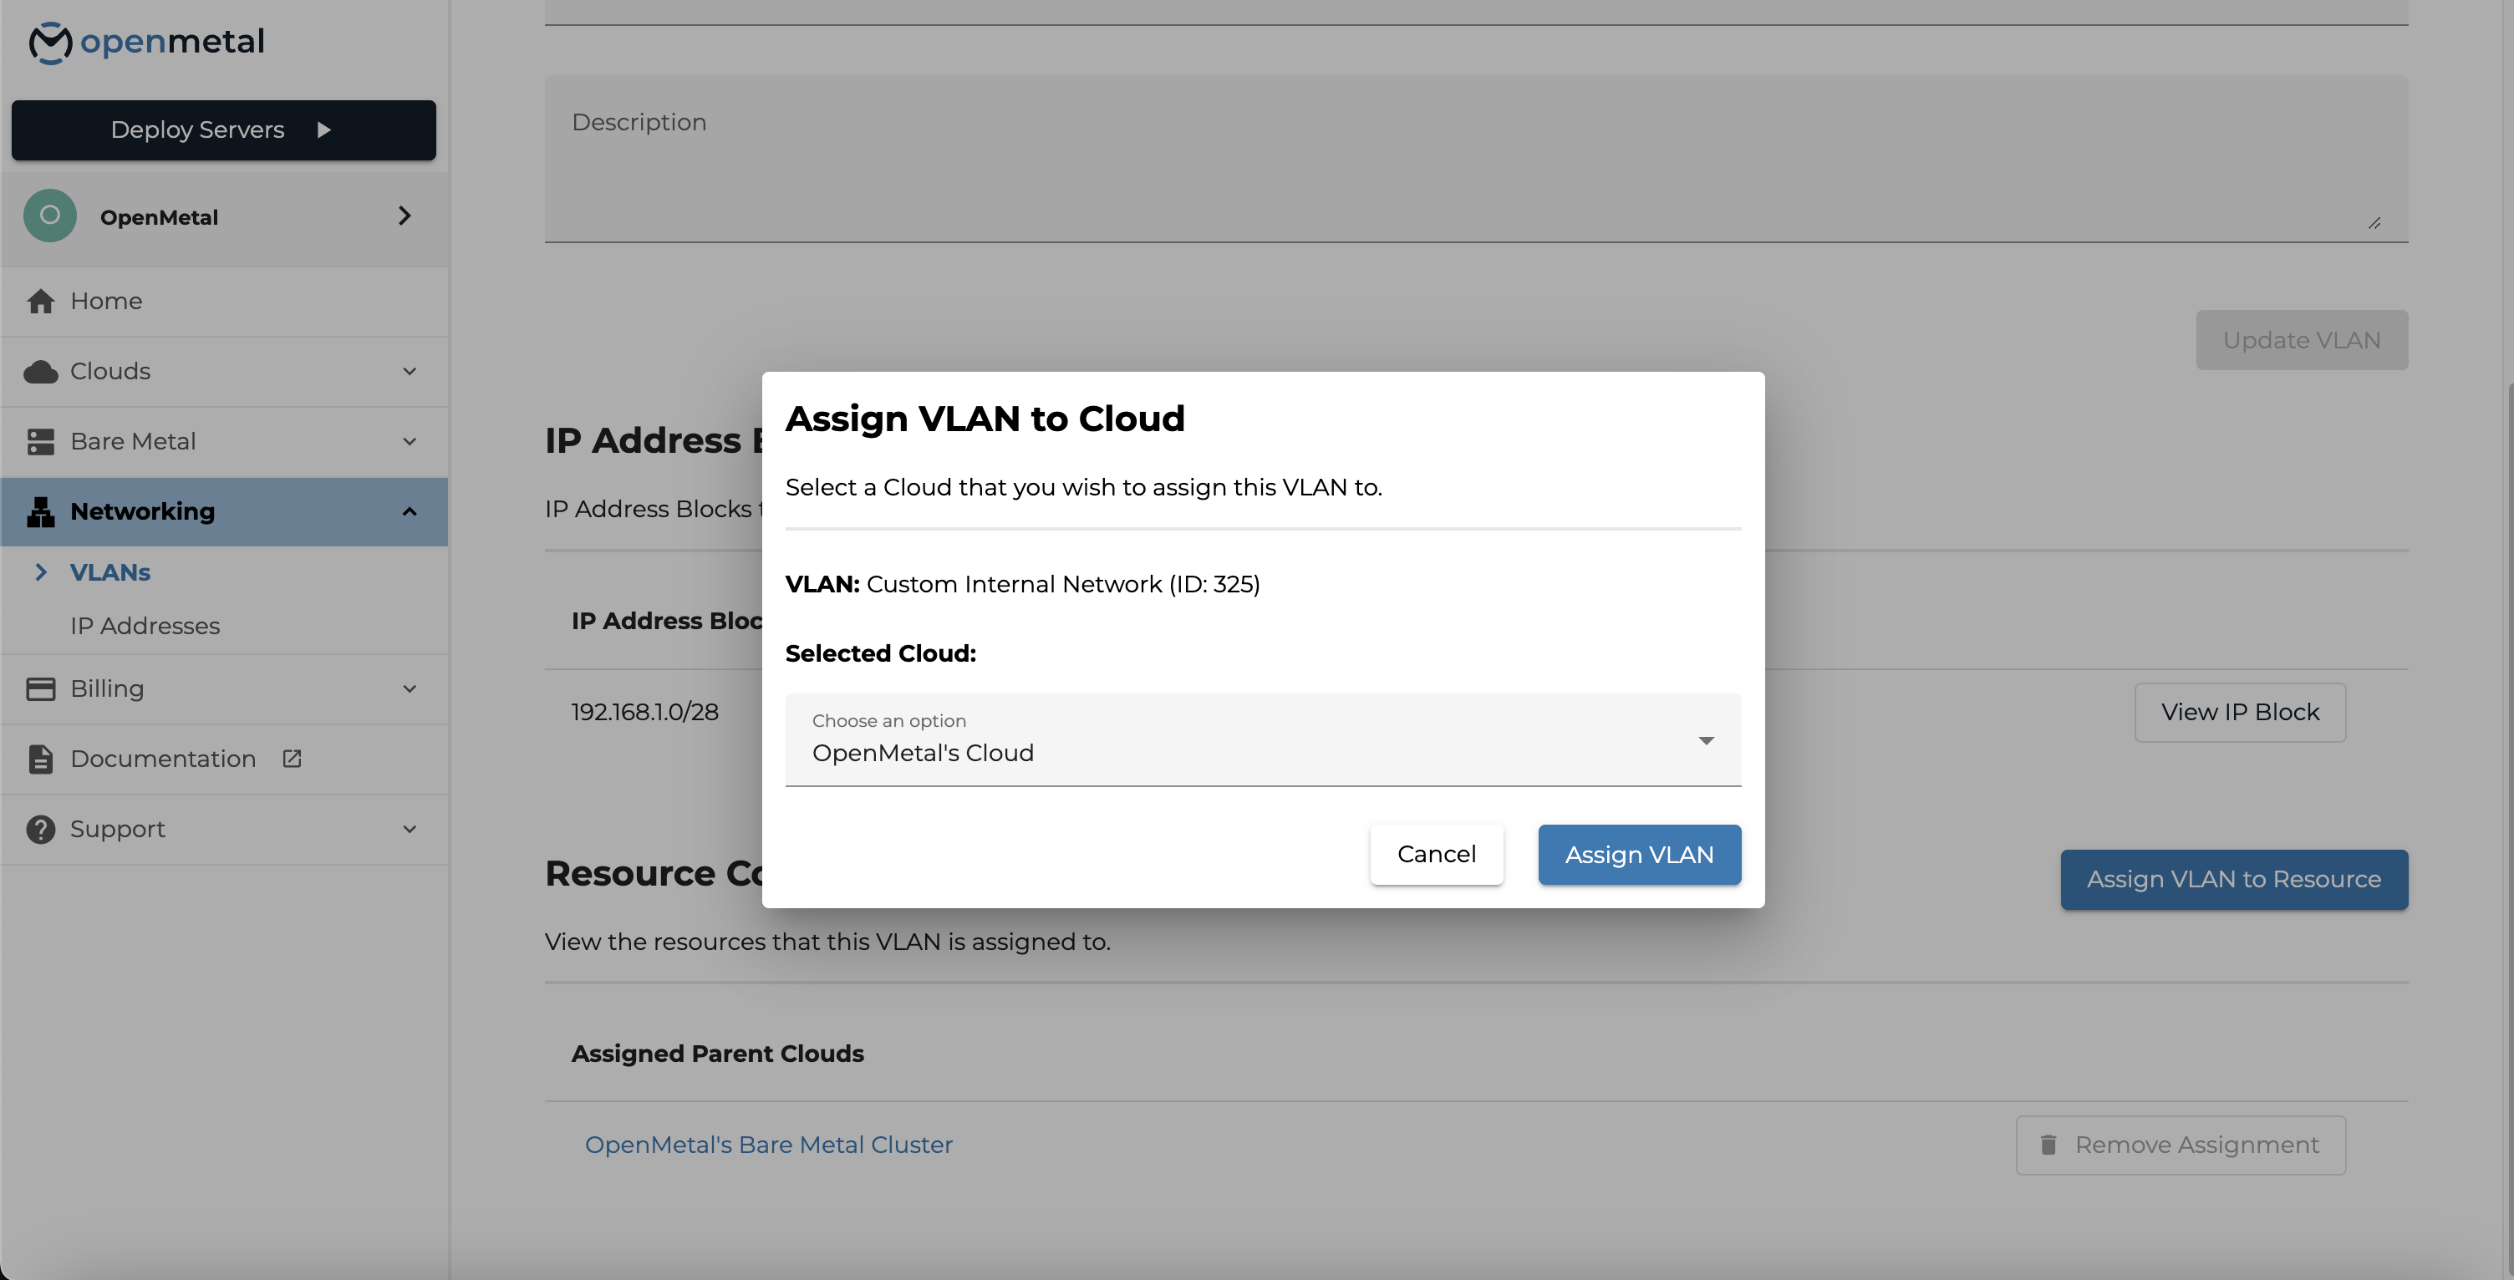Click the Documentation document icon

41,758
